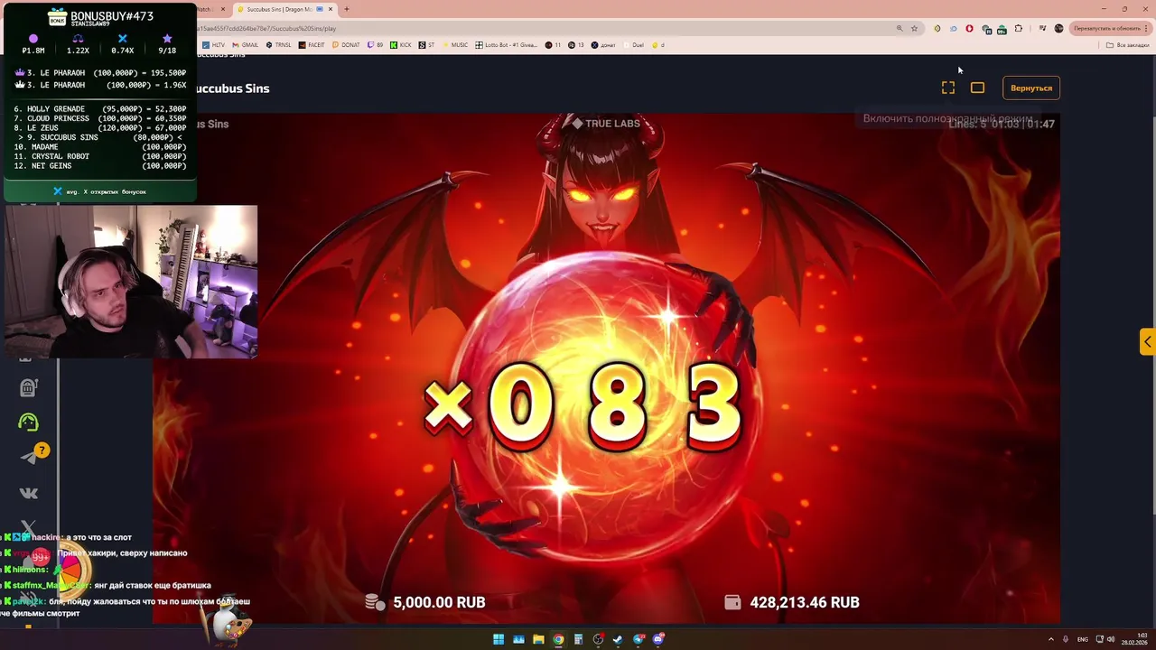Switch game to fullscreen via corner-brackets icon
The height and width of the screenshot is (650, 1156).
(948, 88)
